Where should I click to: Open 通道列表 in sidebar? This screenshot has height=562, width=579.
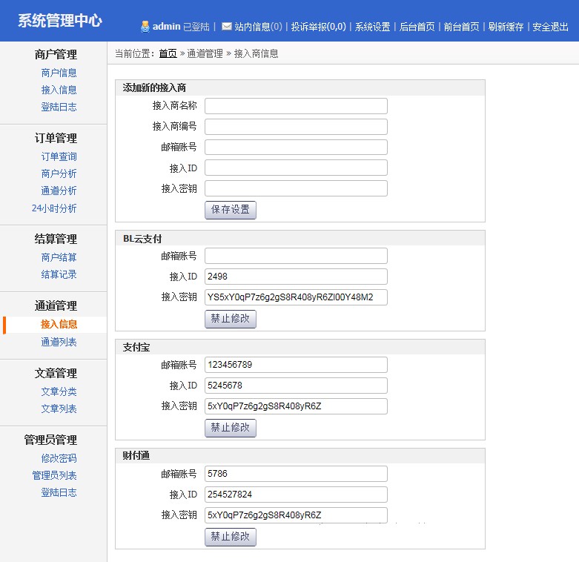click(59, 342)
